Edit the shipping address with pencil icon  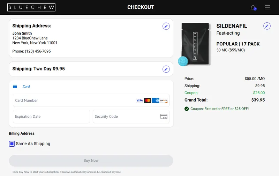(x=166, y=26)
